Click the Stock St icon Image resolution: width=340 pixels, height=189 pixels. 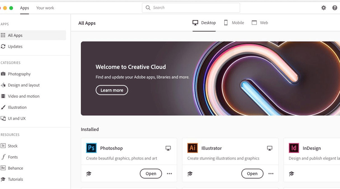3,146
